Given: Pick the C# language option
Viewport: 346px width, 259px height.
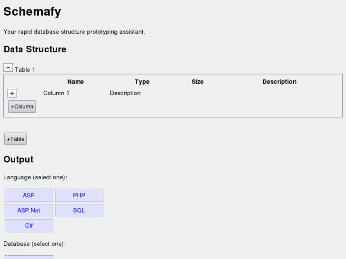Looking at the screenshot, I should coord(29,226).
